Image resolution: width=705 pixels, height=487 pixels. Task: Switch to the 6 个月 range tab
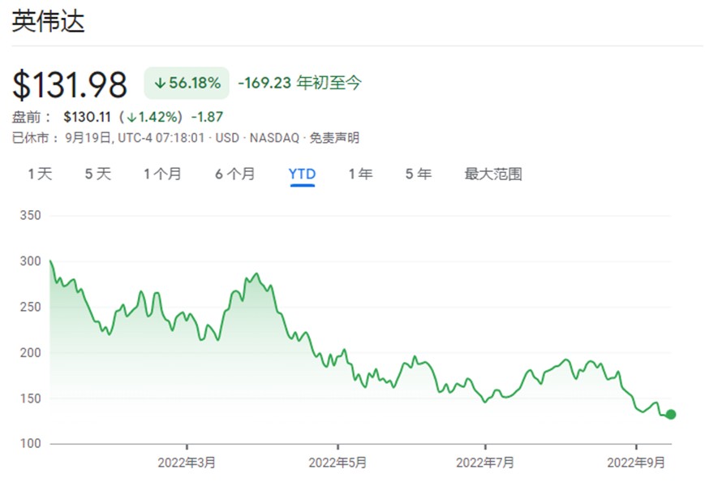point(234,174)
